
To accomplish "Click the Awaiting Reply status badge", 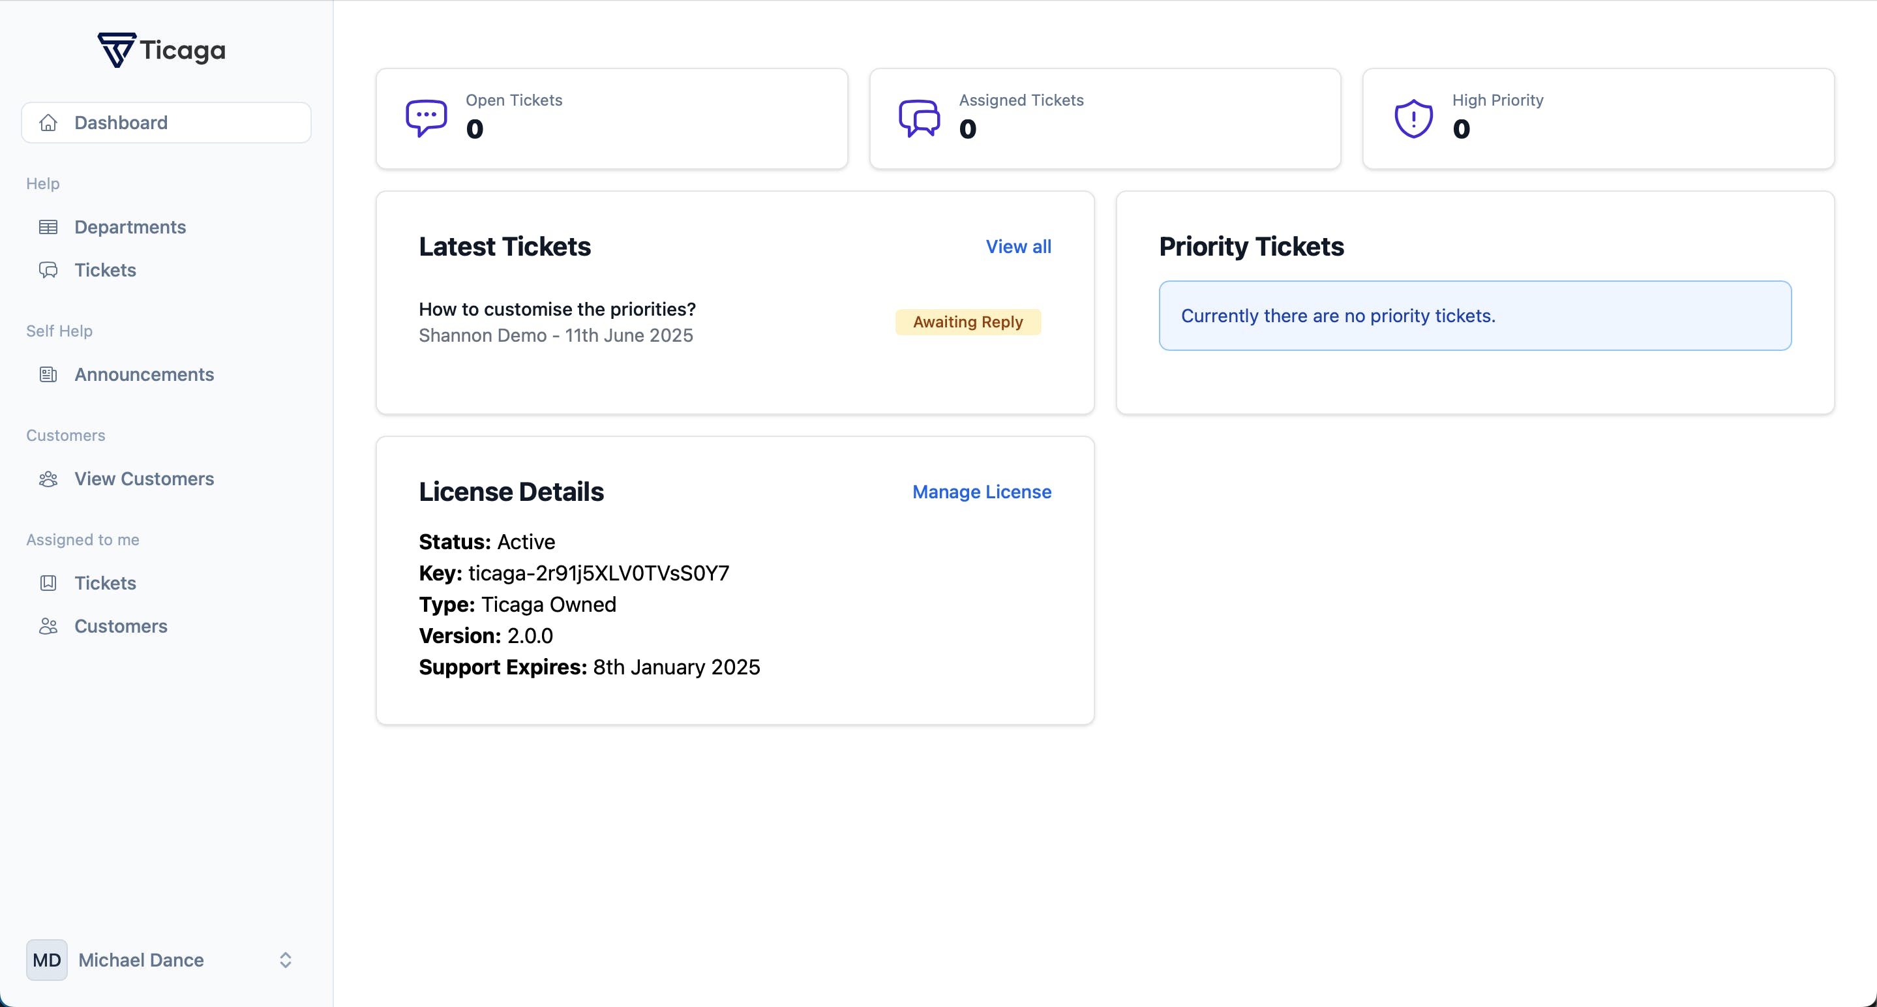I will tap(968, 322).
